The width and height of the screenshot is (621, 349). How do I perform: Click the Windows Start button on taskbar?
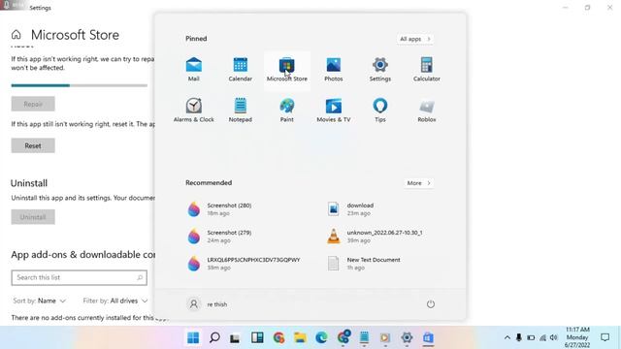[x=193, y=337]
